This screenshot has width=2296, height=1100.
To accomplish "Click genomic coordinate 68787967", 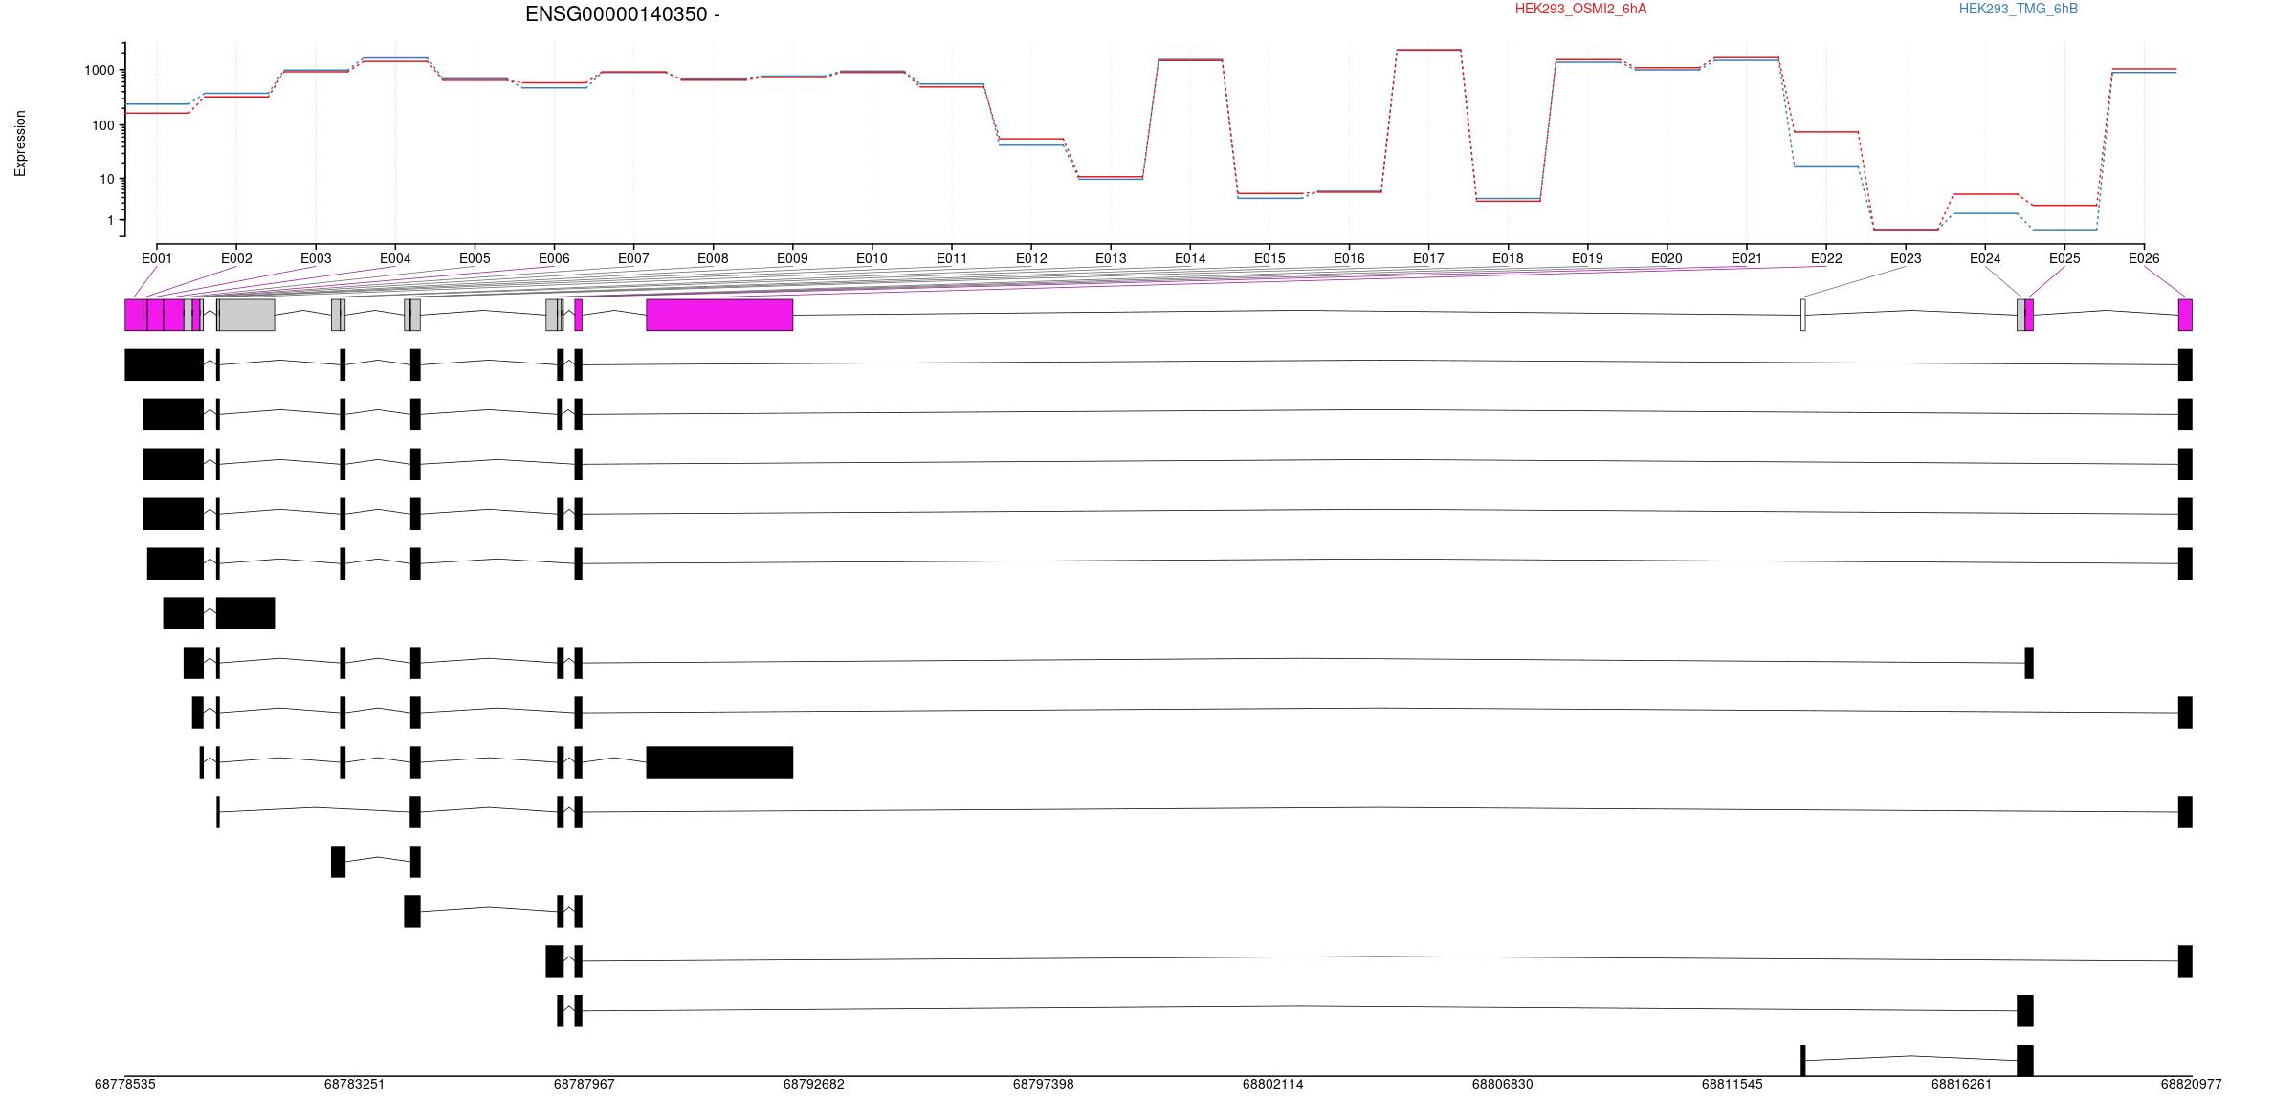I will (x=585, y=1084).
